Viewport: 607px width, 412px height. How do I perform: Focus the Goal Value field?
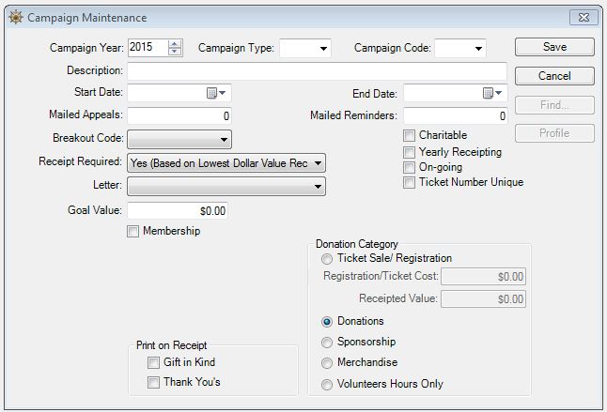tap(177, 211)
